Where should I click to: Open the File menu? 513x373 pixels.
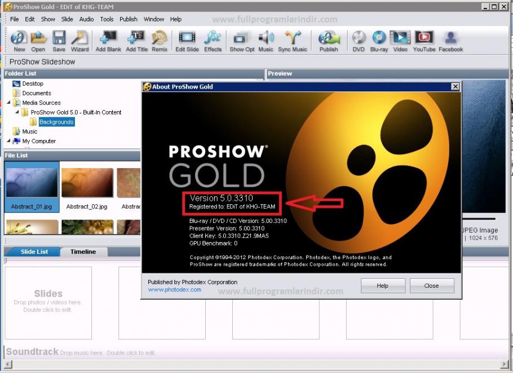pyautogui.click(x=15, y=19)
